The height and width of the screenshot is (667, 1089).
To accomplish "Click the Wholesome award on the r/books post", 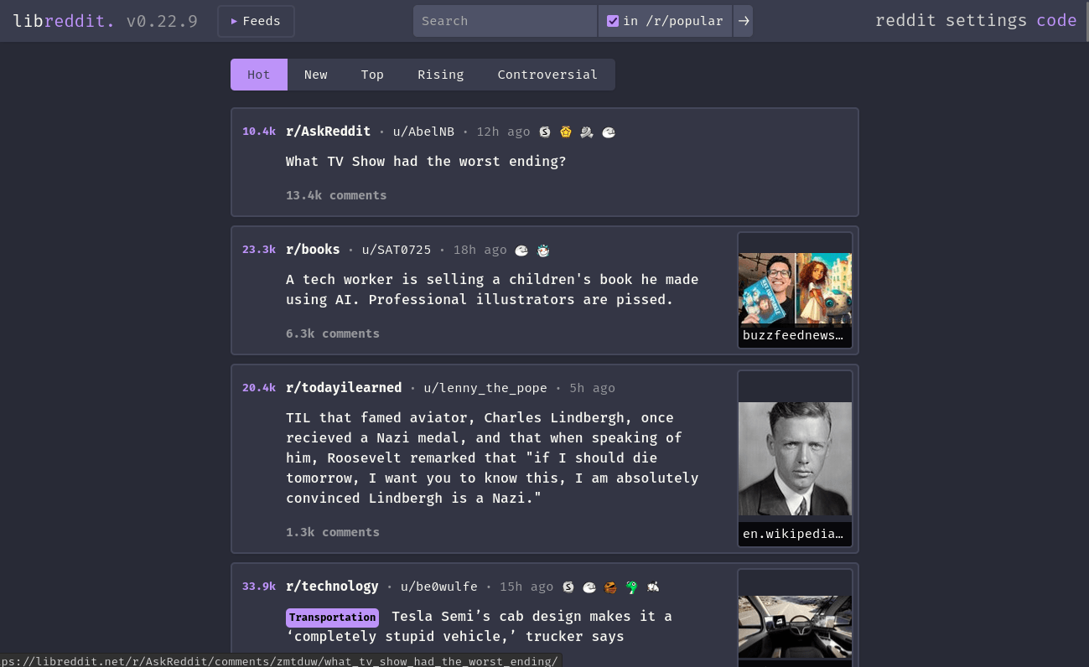I will coord(521,250).
